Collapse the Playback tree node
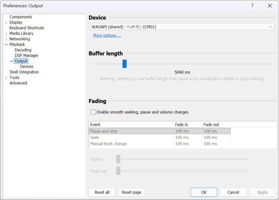The width and height of the screenshot is (279, 200). click(x=6, y=44)
